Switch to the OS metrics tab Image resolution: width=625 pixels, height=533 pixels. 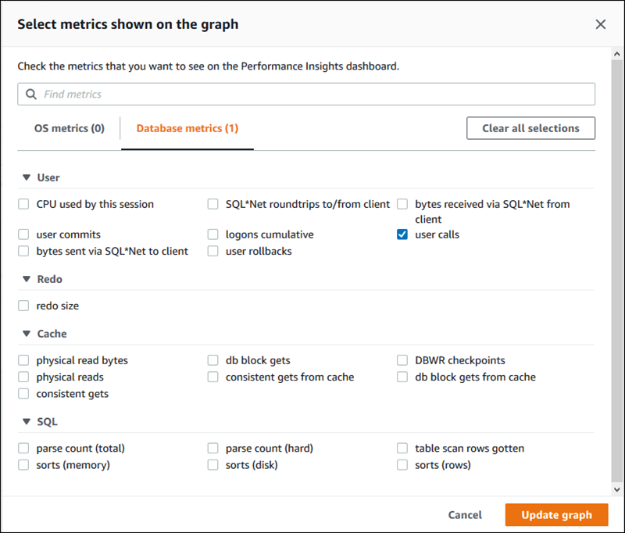[69, 127]
